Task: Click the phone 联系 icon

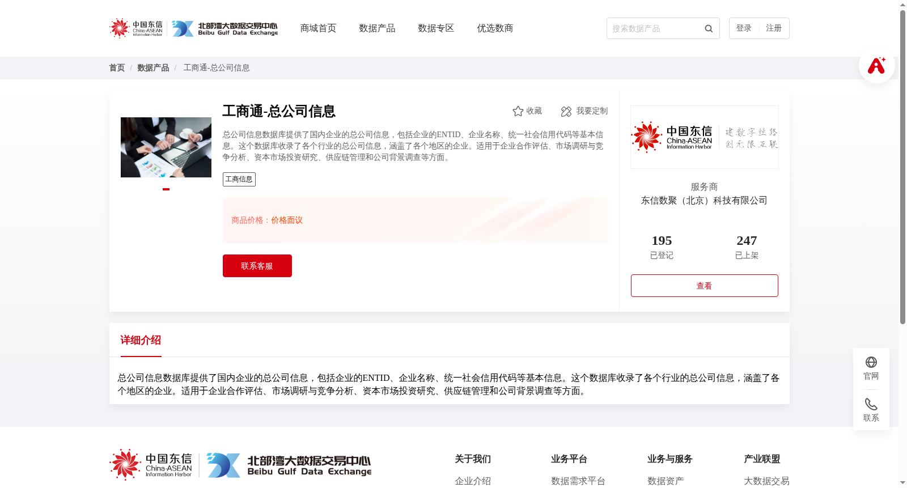Action: [871, 404]
